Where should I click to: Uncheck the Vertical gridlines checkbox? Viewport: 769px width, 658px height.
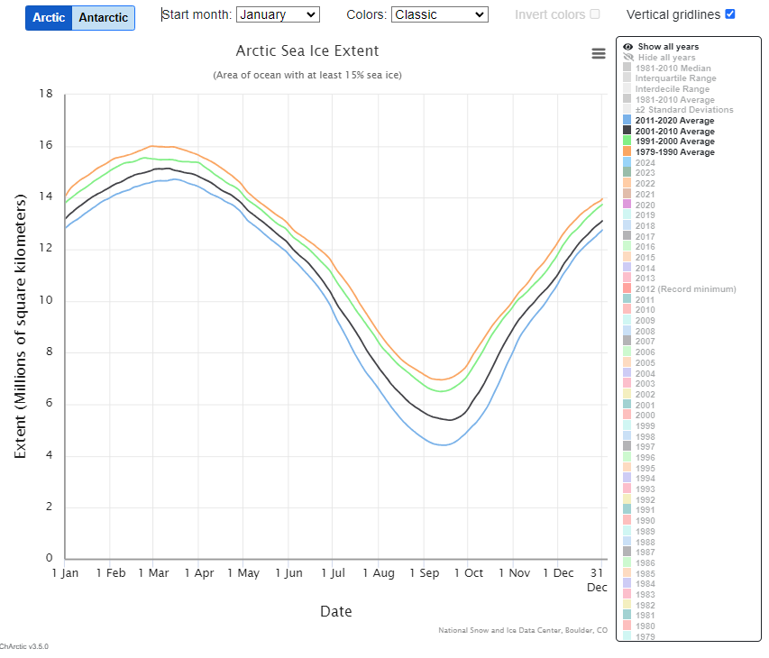point(730,14)
